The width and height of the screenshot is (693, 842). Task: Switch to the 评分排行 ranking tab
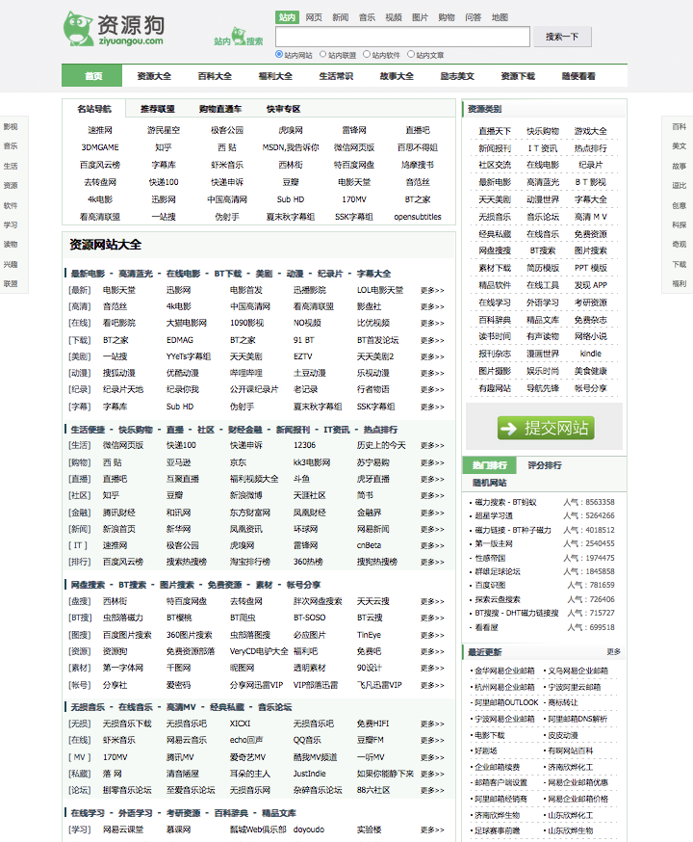coord(545,465)
